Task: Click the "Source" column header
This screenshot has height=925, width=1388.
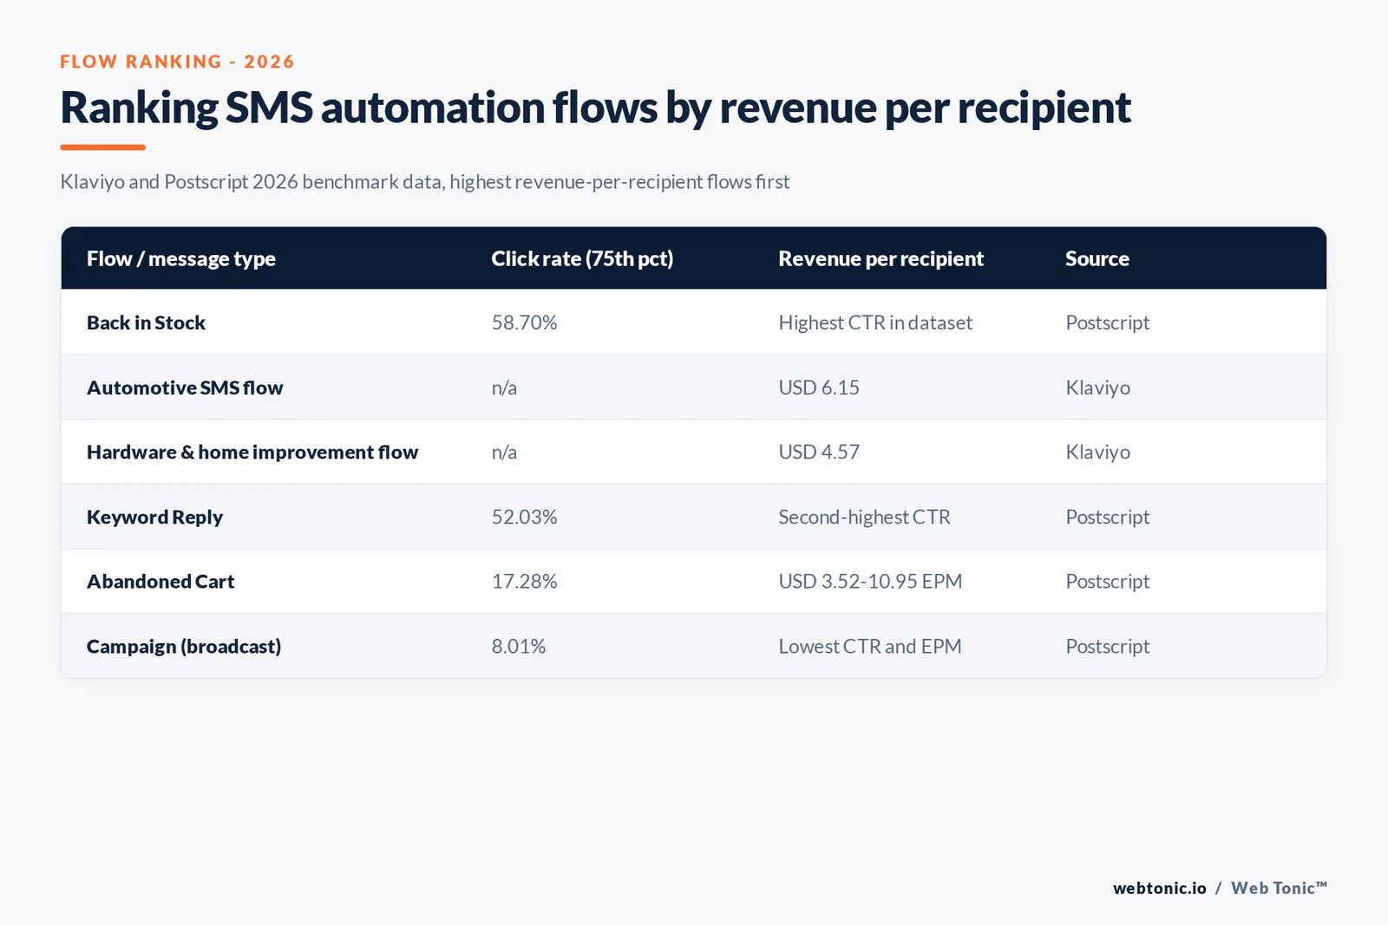Action: [x=1097, y=258]
